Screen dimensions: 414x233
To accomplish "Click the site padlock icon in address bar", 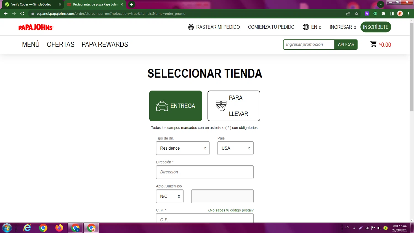I will (x=33, y=14).
